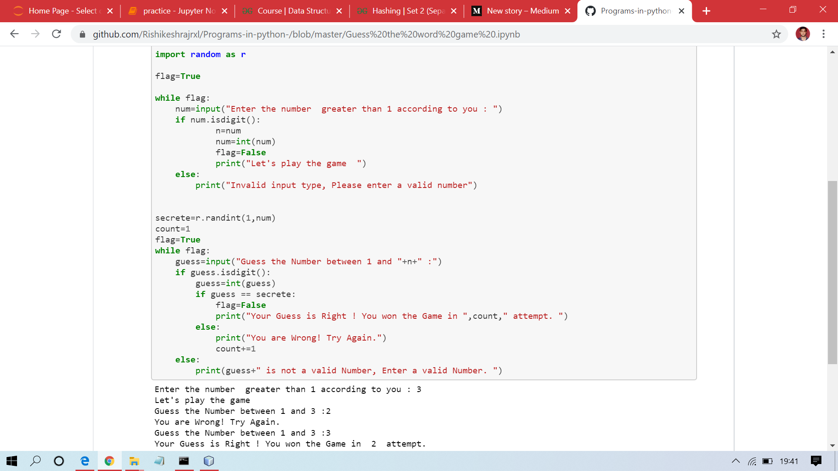The width and height of the screenshot is (838, 471).
Task: Click the github.com address bar URL
Action: [306, 34]
